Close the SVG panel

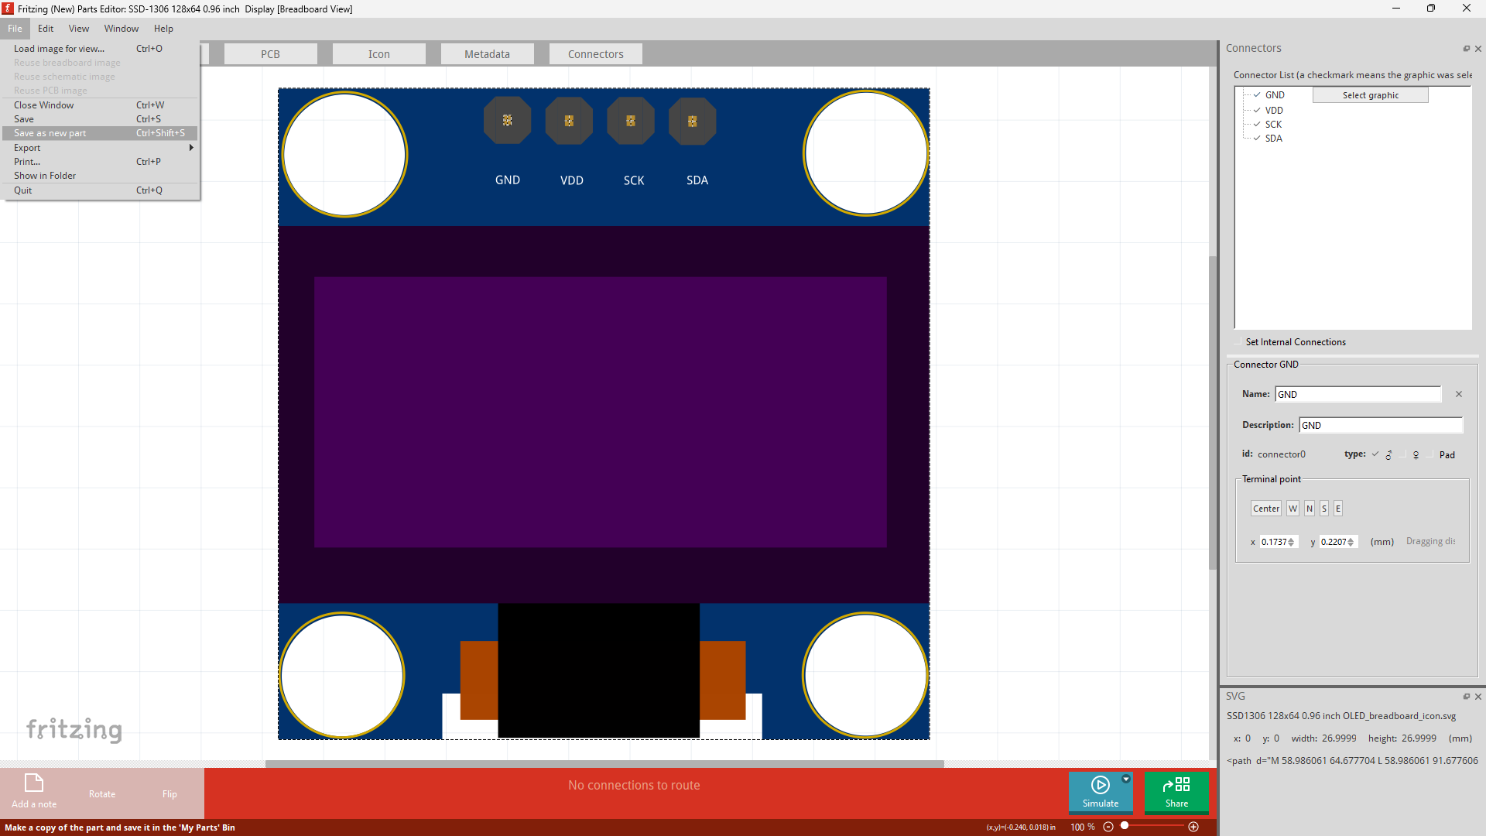[1478, 697]
